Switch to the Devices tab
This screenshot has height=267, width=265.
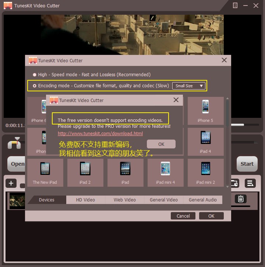47,200
